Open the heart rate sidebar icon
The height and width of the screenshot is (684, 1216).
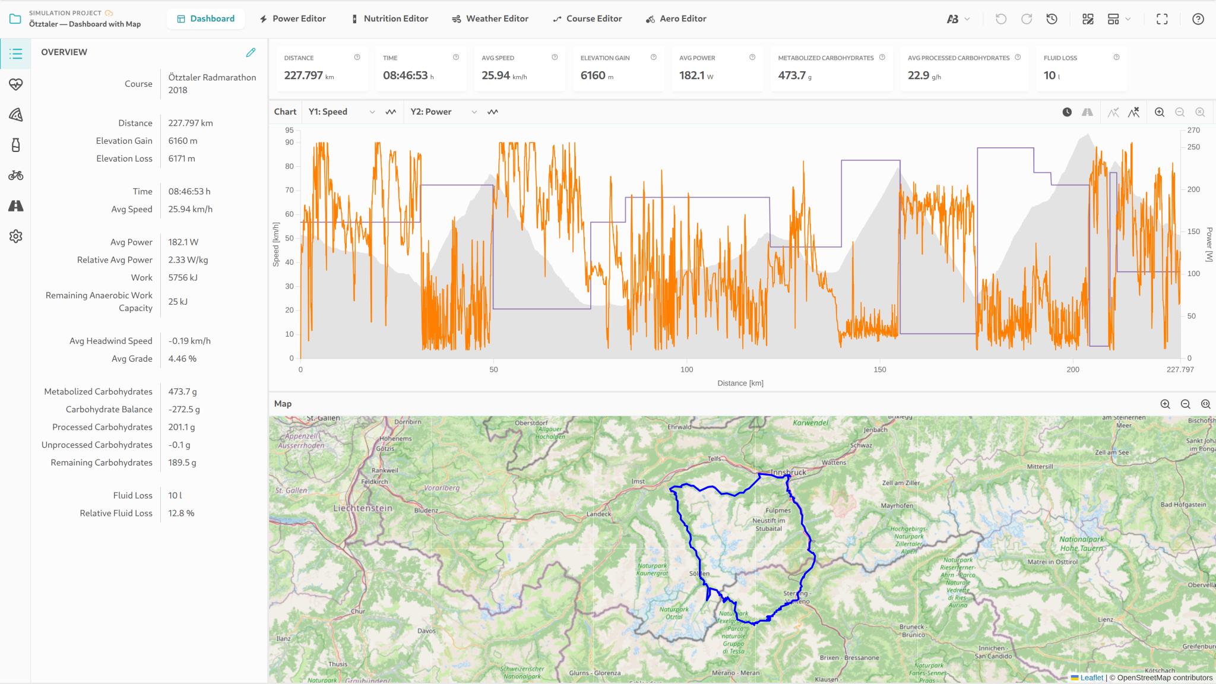(16, 84)
